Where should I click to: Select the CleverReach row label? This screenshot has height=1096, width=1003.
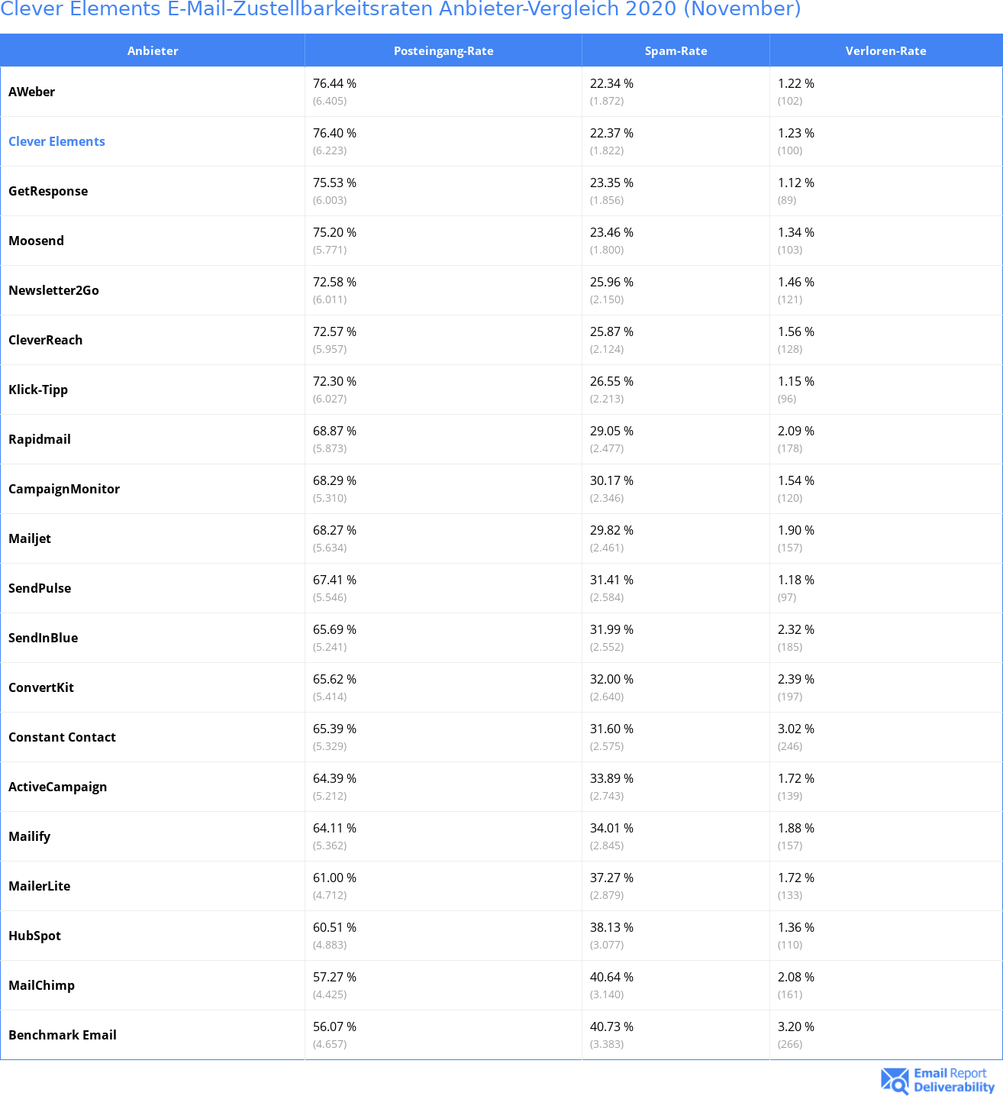(x=45, y=340)
